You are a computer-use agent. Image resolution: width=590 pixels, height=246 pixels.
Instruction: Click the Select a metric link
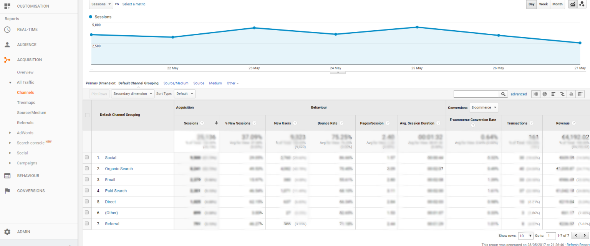point(134,4)
